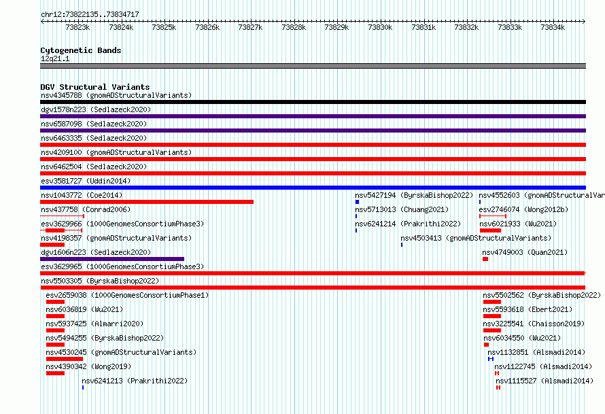Click the red nsv6021933 variant bar
Image resolution: width=605 pixels, height=414 pixels.
(x=490, y=230)
